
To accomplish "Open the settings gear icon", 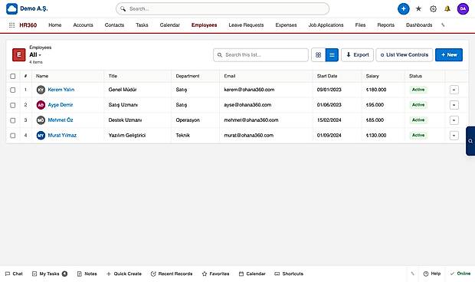I will [433, 8].
